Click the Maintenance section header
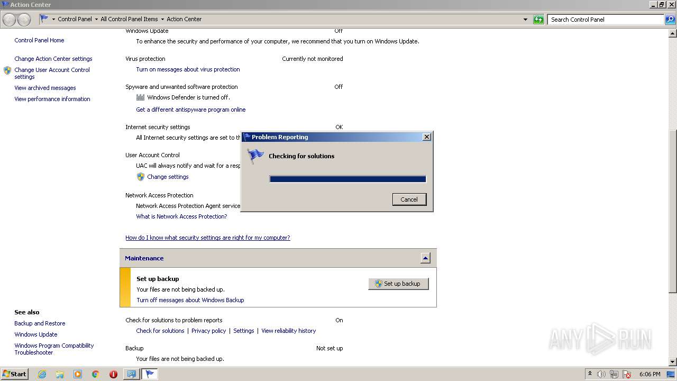 pyautogui.click(x=278, y=258)
